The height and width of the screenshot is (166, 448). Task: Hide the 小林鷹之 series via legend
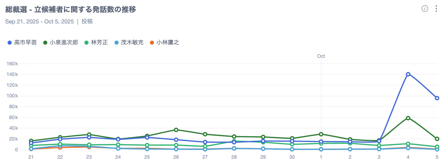click(x=168, y=42)
